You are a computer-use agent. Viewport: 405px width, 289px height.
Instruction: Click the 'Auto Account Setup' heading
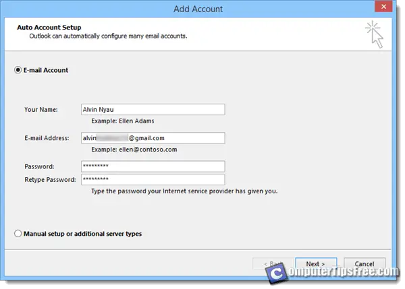49,28
